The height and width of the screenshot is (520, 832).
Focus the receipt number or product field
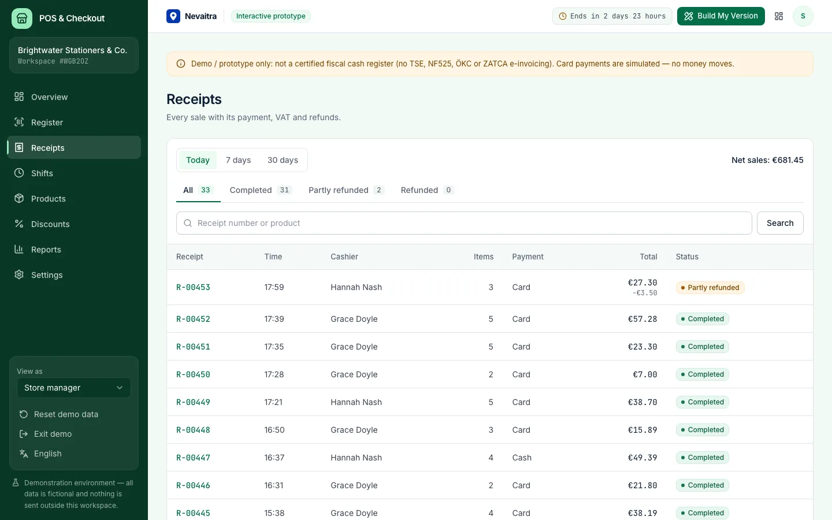(x=464, y=223)
